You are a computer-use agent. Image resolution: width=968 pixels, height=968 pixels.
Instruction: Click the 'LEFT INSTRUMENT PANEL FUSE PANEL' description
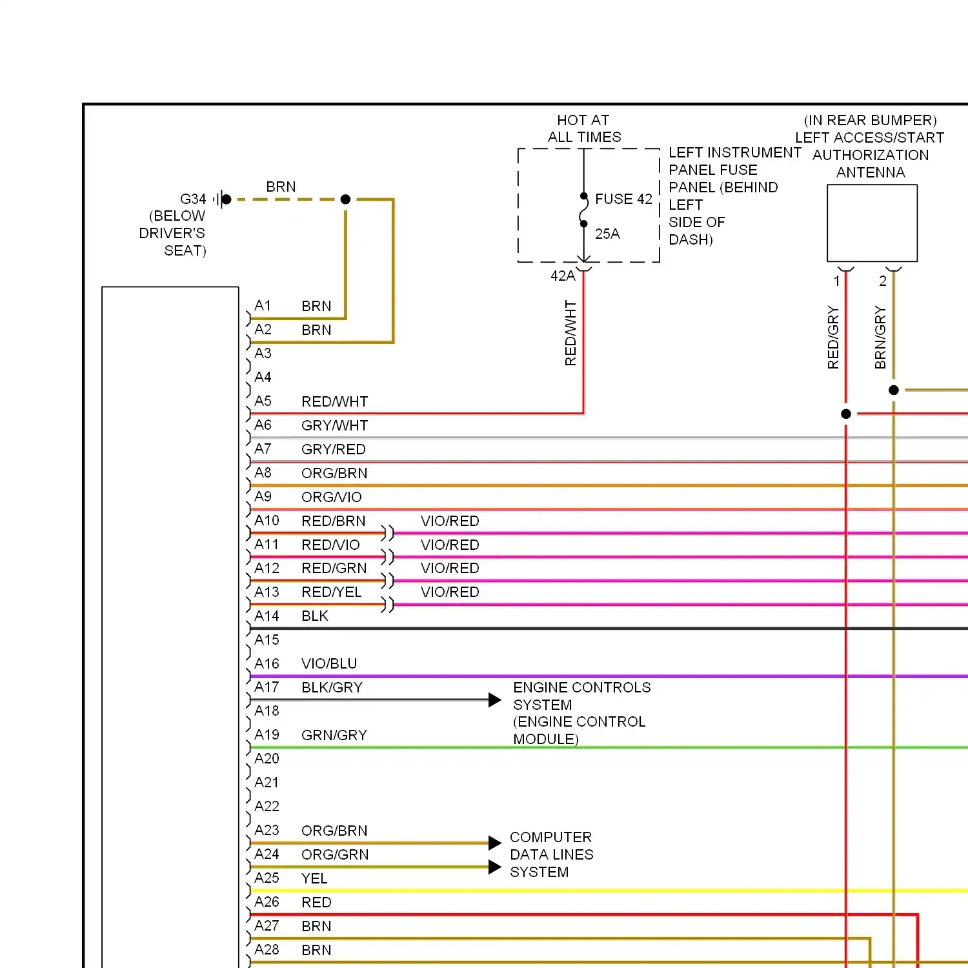pos(734,196)
